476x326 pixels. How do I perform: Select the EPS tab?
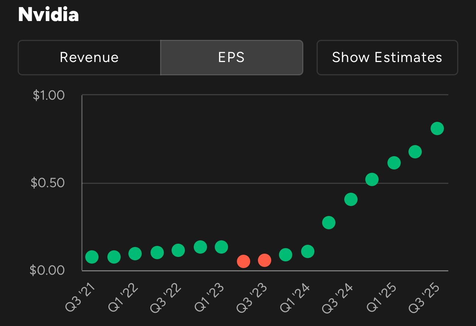pos(232,58)
